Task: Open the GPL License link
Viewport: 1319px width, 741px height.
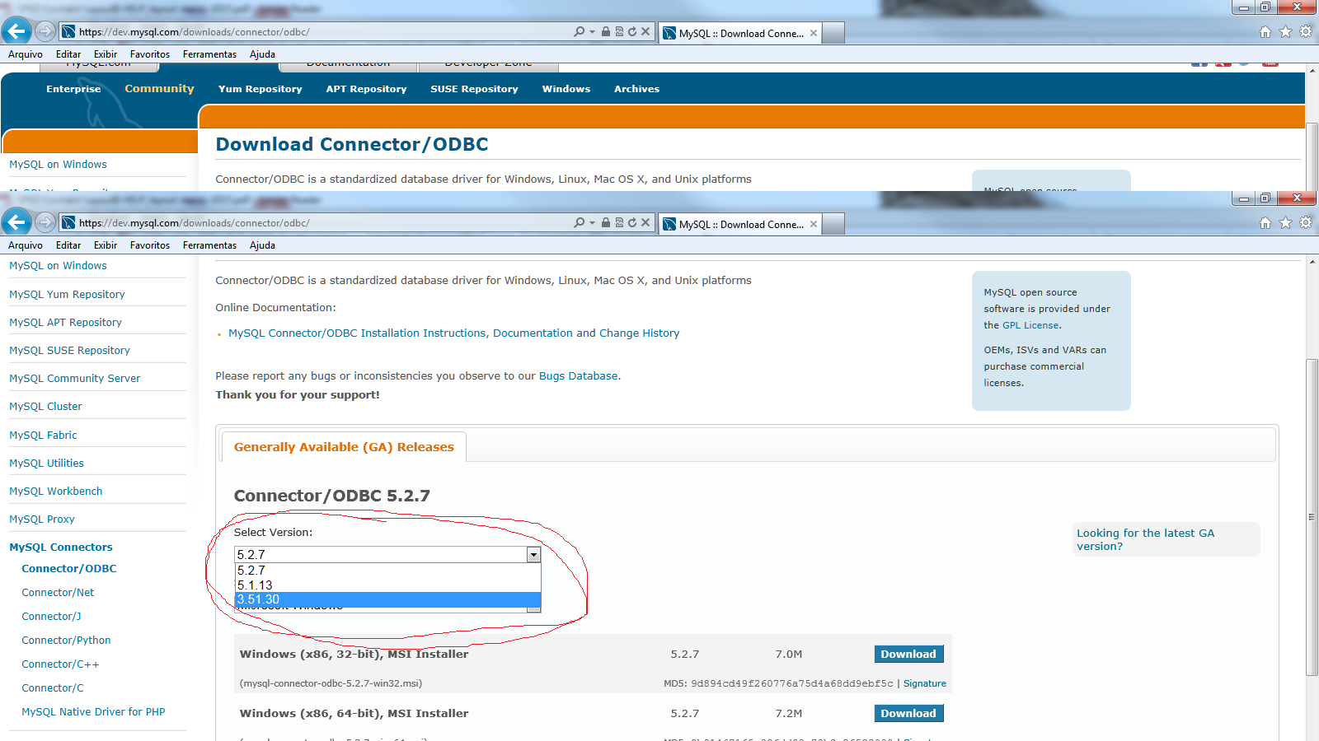Action: 1030,325
